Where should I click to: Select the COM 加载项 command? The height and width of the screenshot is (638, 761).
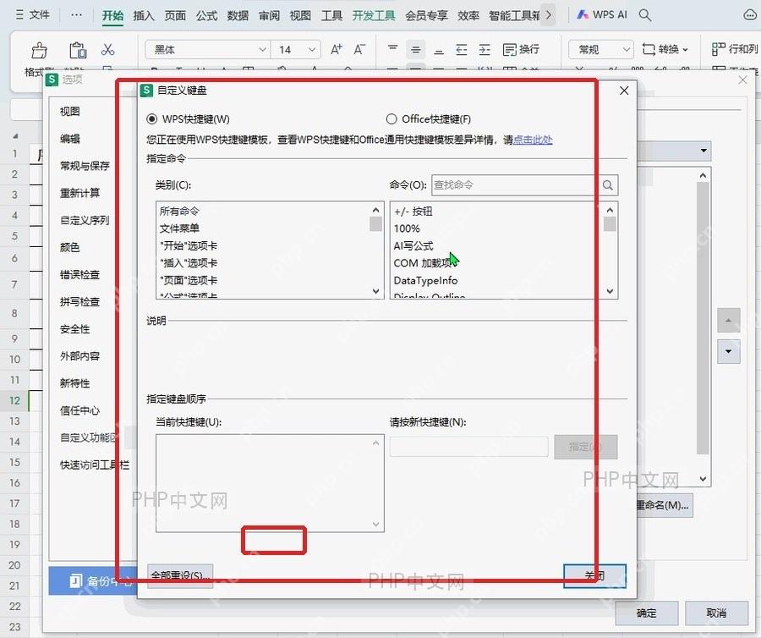pyautogui.click(x=424, y=263)
